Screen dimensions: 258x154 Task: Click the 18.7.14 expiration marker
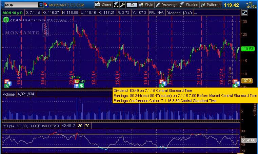click(x=94, y=78)
